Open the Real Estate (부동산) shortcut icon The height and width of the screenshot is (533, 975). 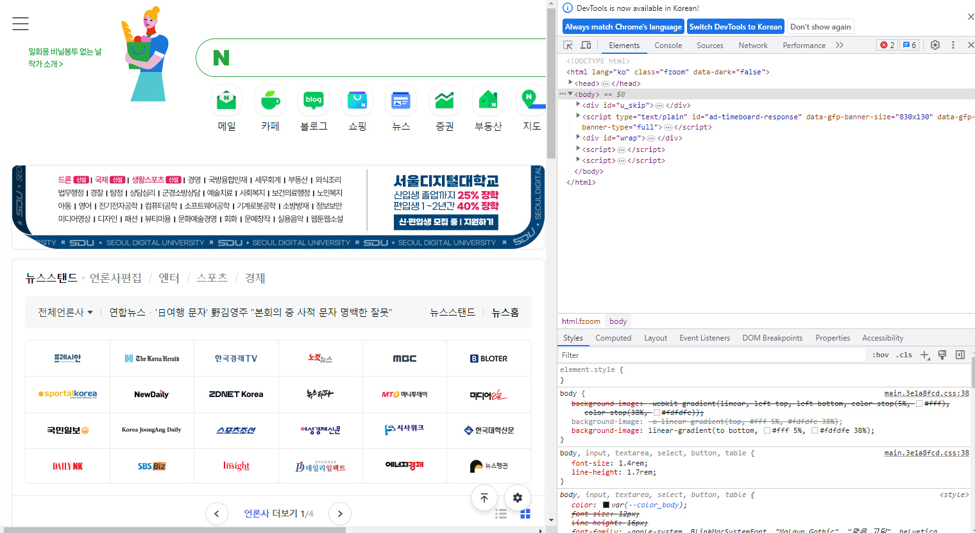[488, 101]
